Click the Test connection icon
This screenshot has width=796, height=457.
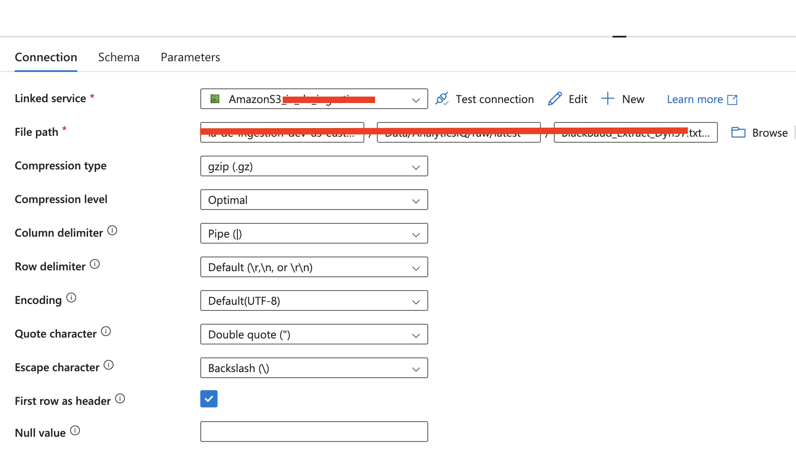(442, 99)
